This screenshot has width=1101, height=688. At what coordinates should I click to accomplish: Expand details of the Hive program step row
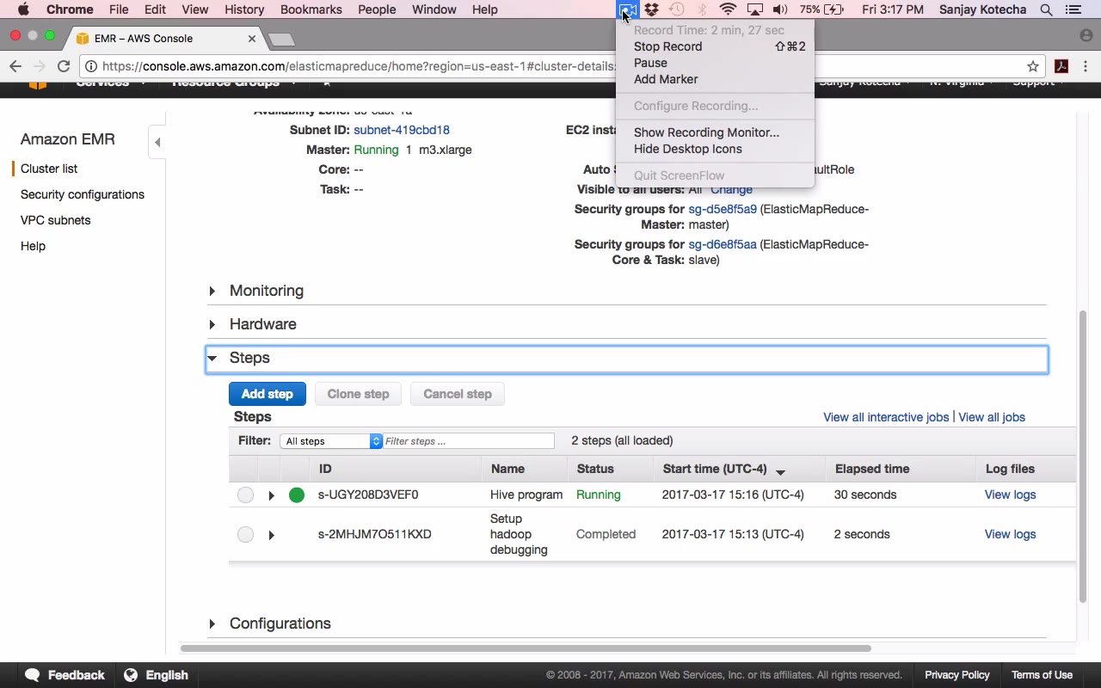[271, 495]
